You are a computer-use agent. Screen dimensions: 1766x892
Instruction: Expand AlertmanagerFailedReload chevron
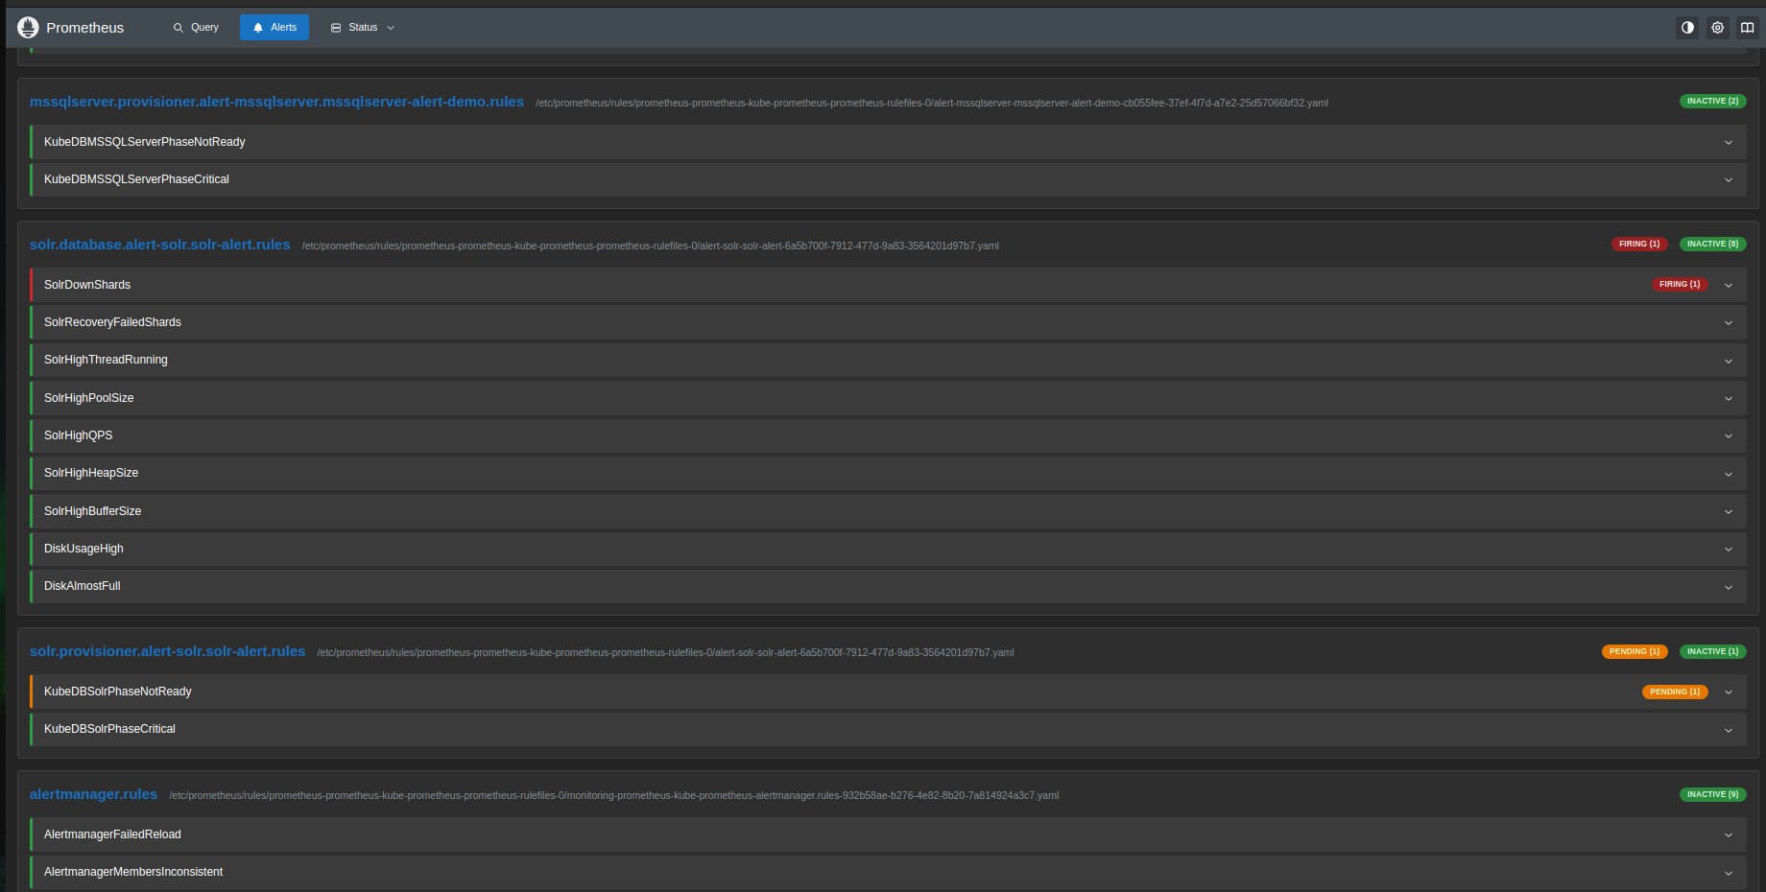coord(1729,834)
